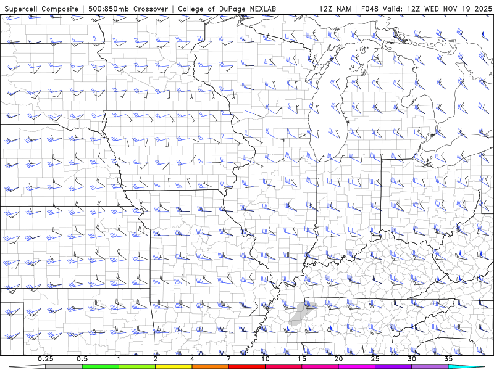
Task: Click the yellow 2–4 legend swatch
Action: coord(174,367)
